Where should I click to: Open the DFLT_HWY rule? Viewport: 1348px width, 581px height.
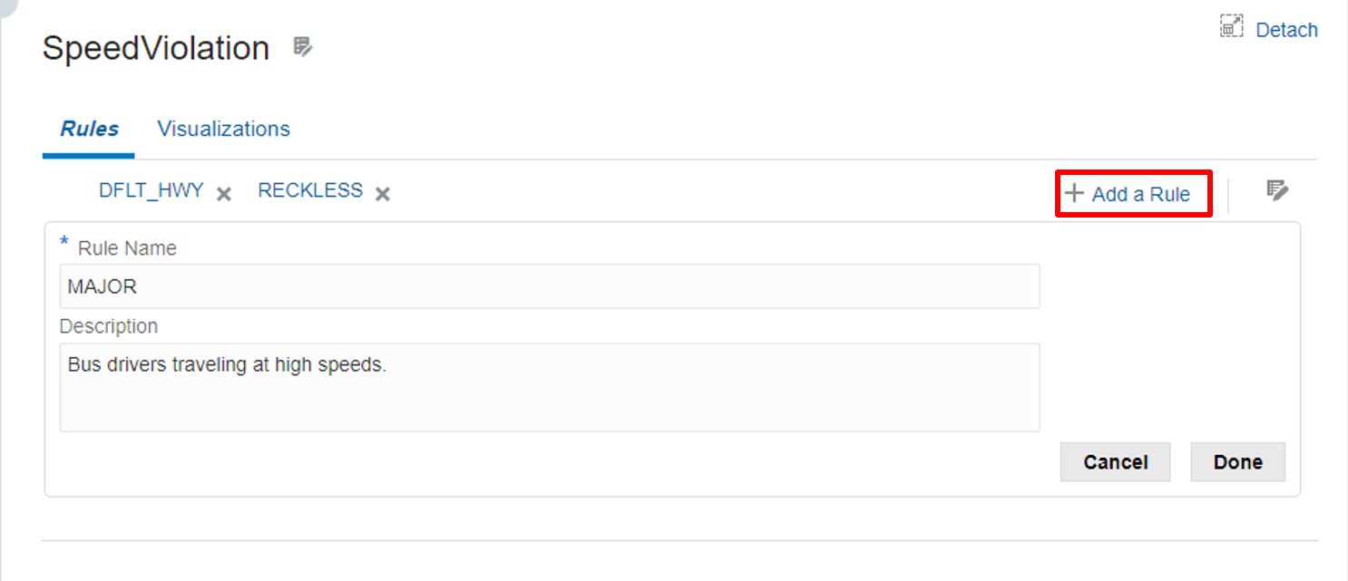151,191
